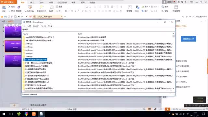
Task: Click the shapes (形状) icon
Action: 137,7
